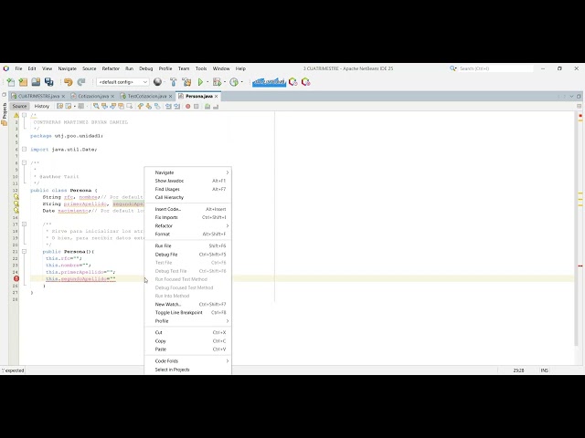Viewport: 585px width, 438px height.
Task: Open the Profile Project dropdown arrow
Action: coord(241,82)
